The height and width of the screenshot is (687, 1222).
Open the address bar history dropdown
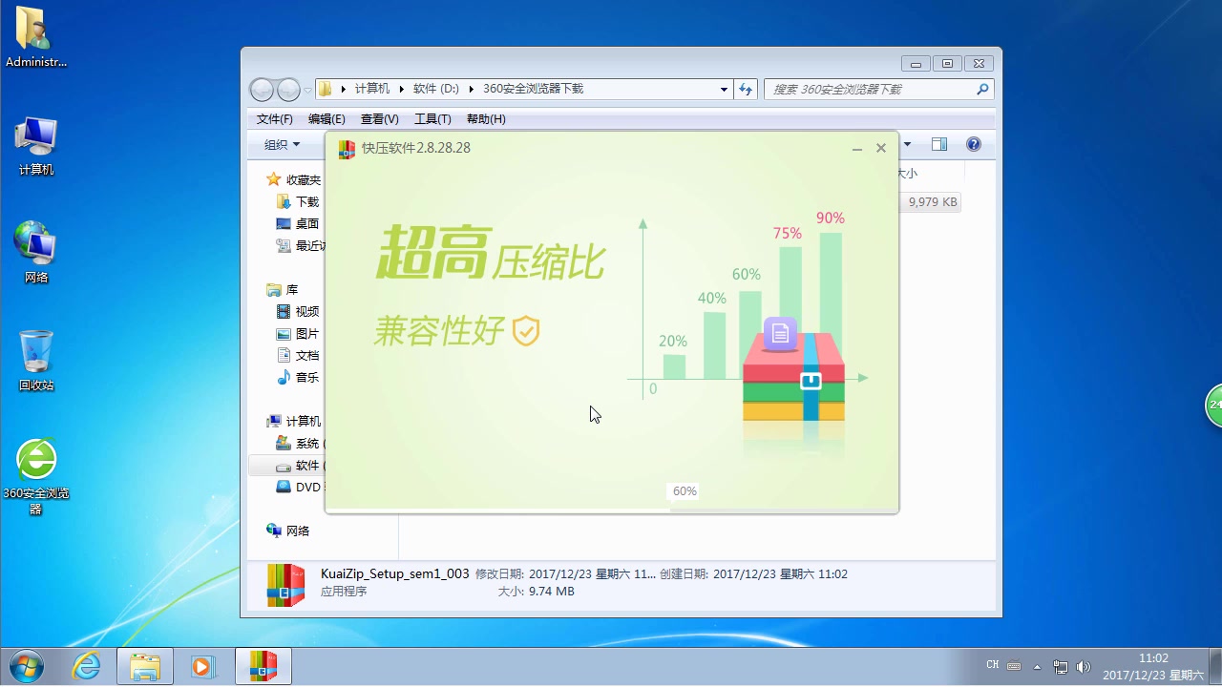(724, 90)
